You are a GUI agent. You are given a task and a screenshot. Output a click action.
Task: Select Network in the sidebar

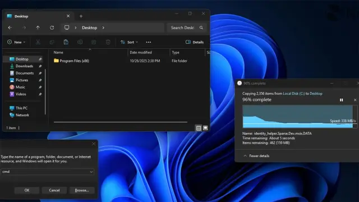pos(22,115)
